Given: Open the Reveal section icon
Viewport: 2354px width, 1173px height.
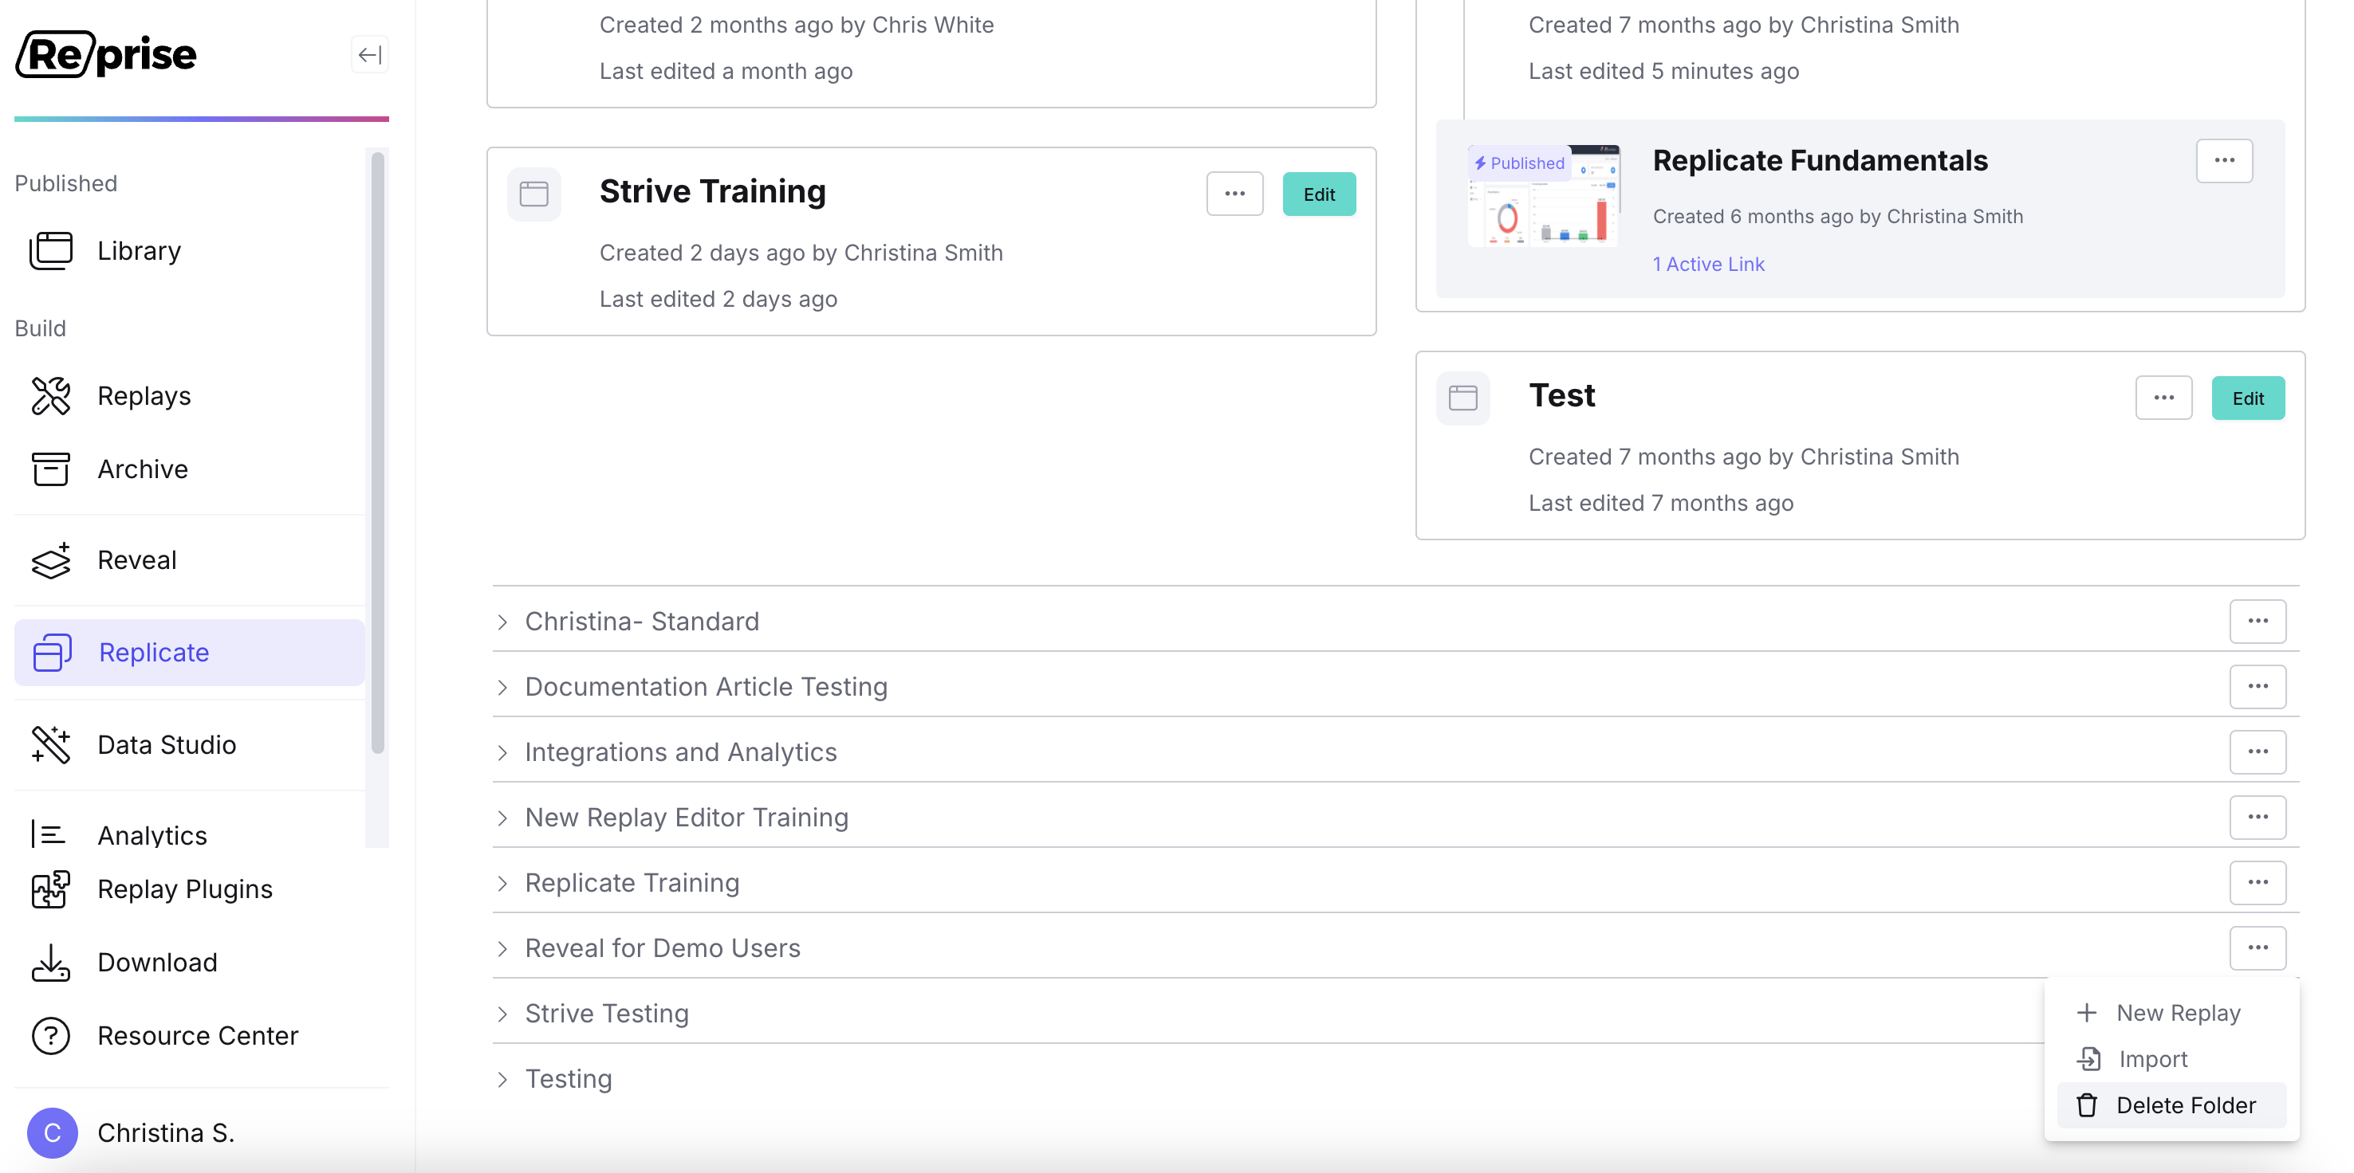Looking at the screenshot, I should tap(51, 559).
